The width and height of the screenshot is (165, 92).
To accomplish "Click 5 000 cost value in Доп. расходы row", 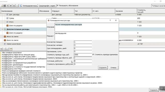I will [139, 15].
